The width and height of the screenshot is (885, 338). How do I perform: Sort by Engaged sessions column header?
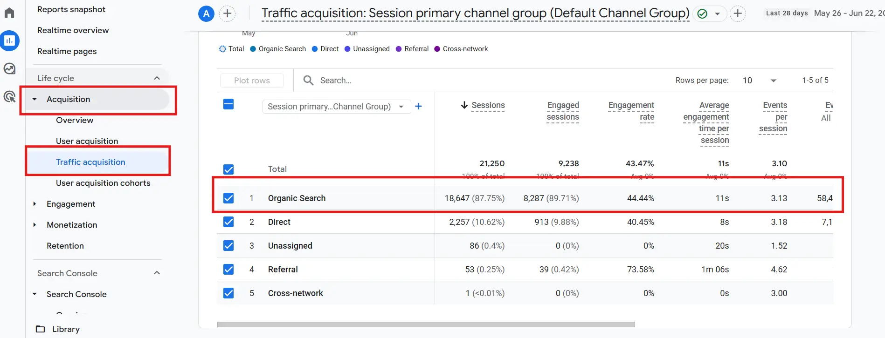coord(563,111)
